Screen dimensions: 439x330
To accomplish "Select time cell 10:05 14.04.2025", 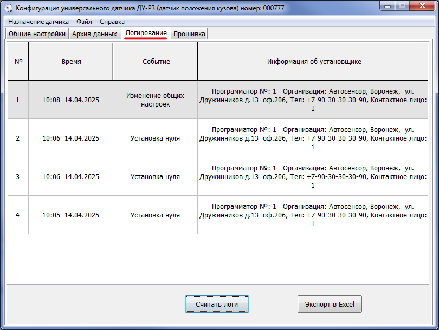I will click(71, 215).
